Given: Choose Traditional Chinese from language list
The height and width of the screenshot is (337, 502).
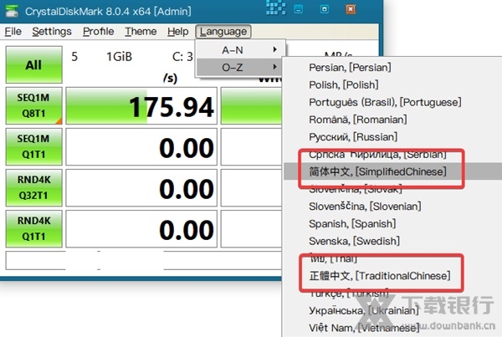Looking at the screenshot, I should point(379,275).
